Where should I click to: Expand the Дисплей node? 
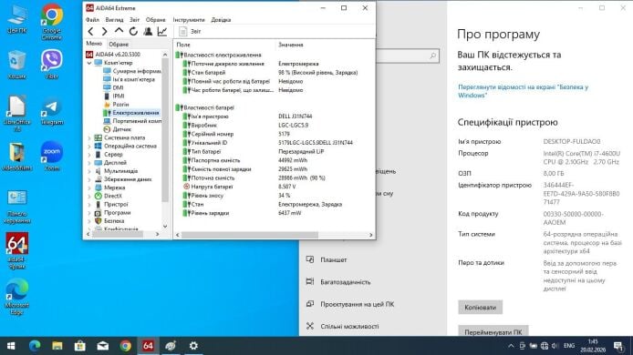pos(89,163)
